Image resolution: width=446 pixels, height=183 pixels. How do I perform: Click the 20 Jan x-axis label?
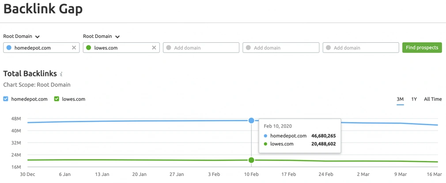click(139, 174)
